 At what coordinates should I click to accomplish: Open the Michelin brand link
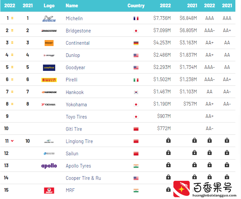[74, 19]
